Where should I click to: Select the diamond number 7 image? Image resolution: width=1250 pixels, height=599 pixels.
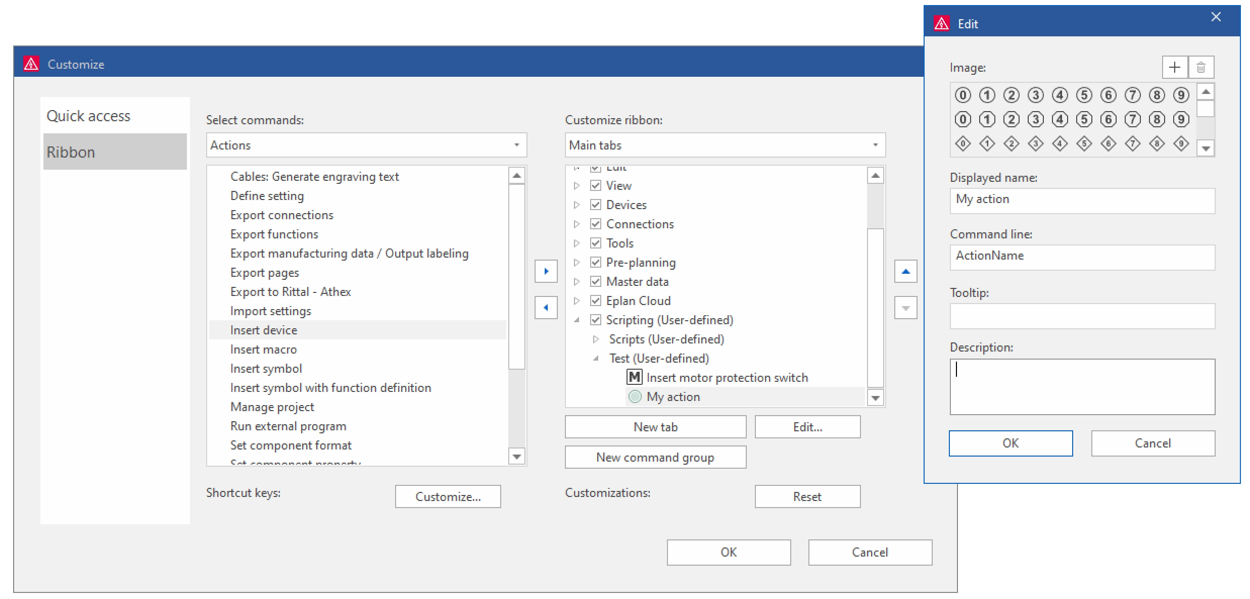click(1133, 144)
